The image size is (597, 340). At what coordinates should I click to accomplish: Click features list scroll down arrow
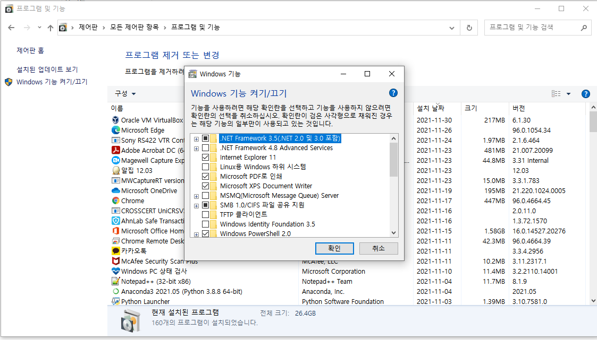[394, 233]
